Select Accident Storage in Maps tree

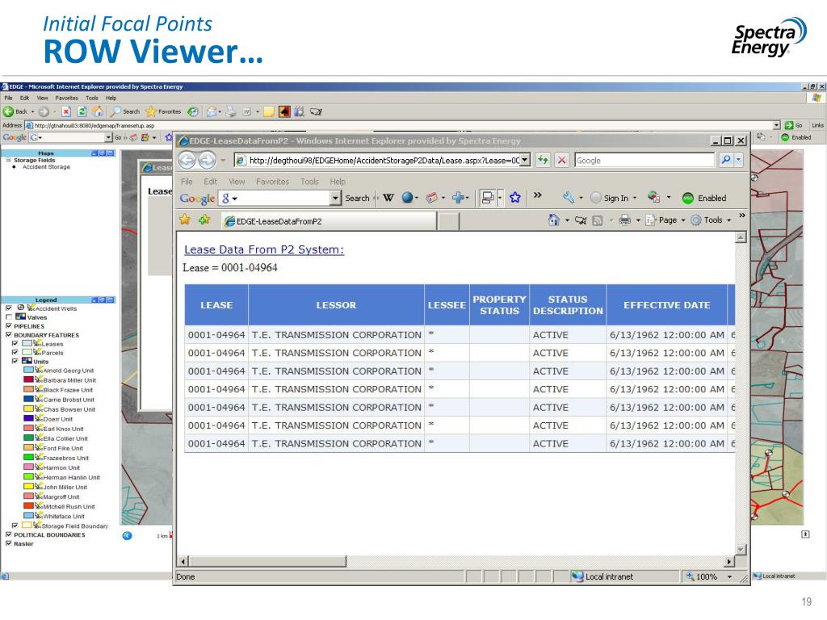pos(46,166)
